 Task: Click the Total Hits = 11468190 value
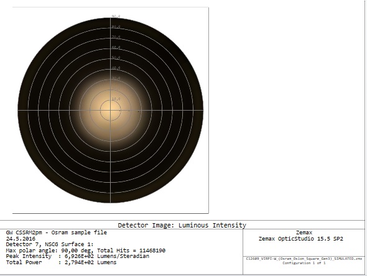coord(131,251)
